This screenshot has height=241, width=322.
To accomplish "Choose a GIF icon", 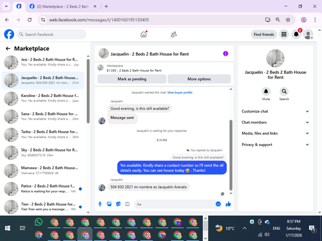I will (128, 204).
